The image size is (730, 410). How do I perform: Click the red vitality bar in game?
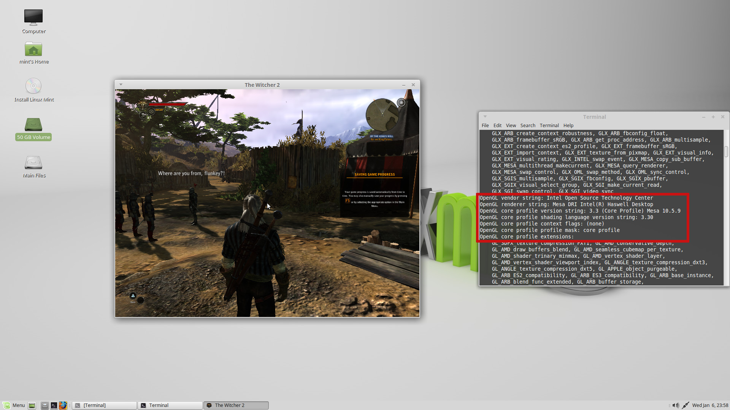click(167, 104)
